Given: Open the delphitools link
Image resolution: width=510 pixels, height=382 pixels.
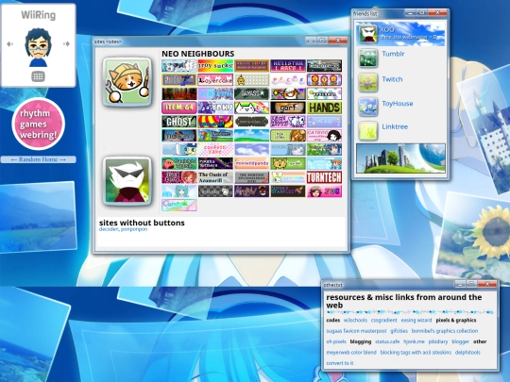Looking at the screenshot, I should [x=467, y=353].
